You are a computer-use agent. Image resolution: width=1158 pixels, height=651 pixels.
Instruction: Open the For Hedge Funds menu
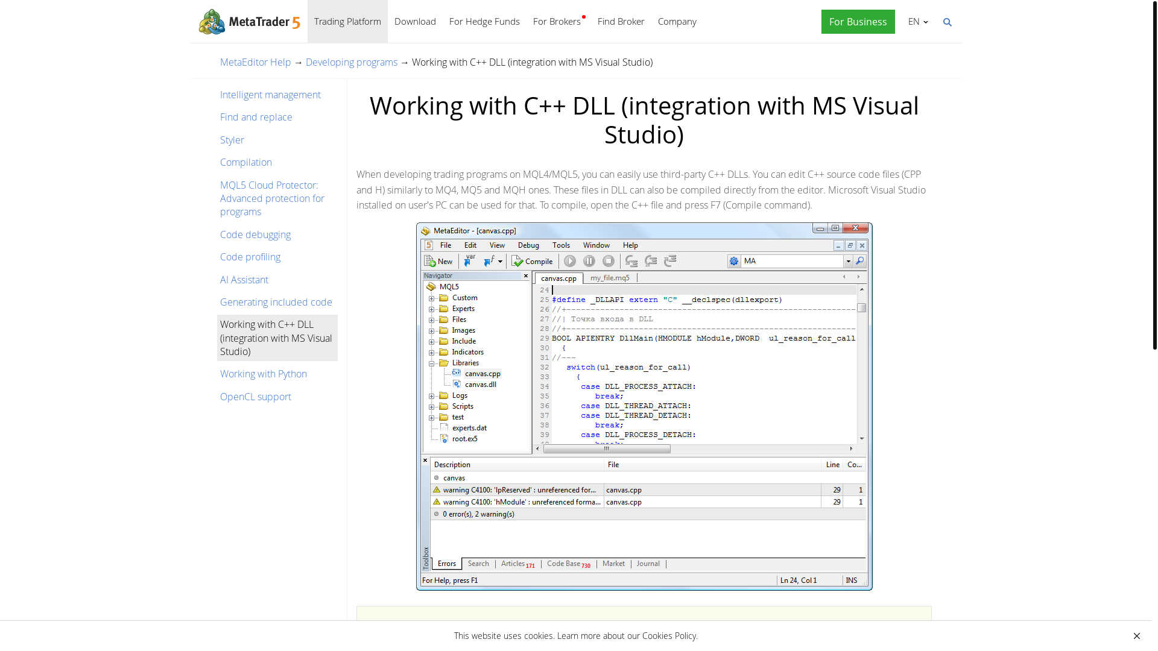pyautogui.click(x=484, y=22)
